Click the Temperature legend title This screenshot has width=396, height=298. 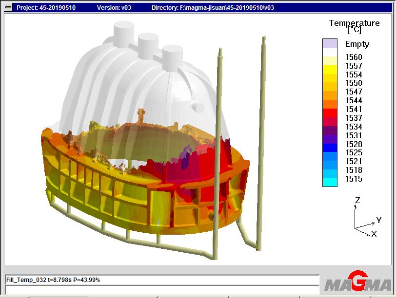(x=354, y=23)
